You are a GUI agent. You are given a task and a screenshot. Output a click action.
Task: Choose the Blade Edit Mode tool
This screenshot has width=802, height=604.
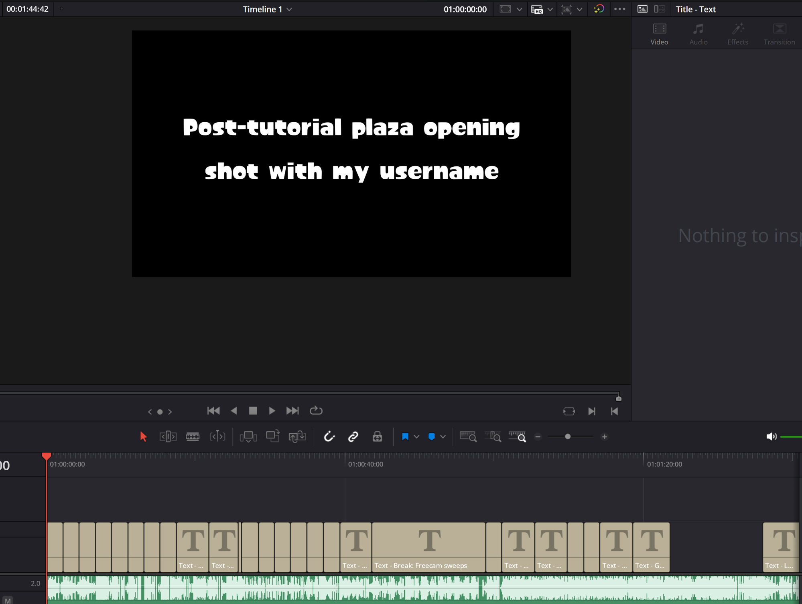pyautogui.click(x=193, y=436)
